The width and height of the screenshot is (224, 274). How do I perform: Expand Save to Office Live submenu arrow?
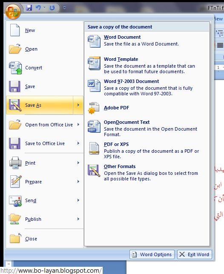coord(78,143)
